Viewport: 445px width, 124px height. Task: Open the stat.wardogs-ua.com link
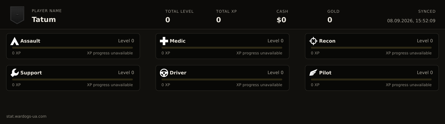click(26, 116)
